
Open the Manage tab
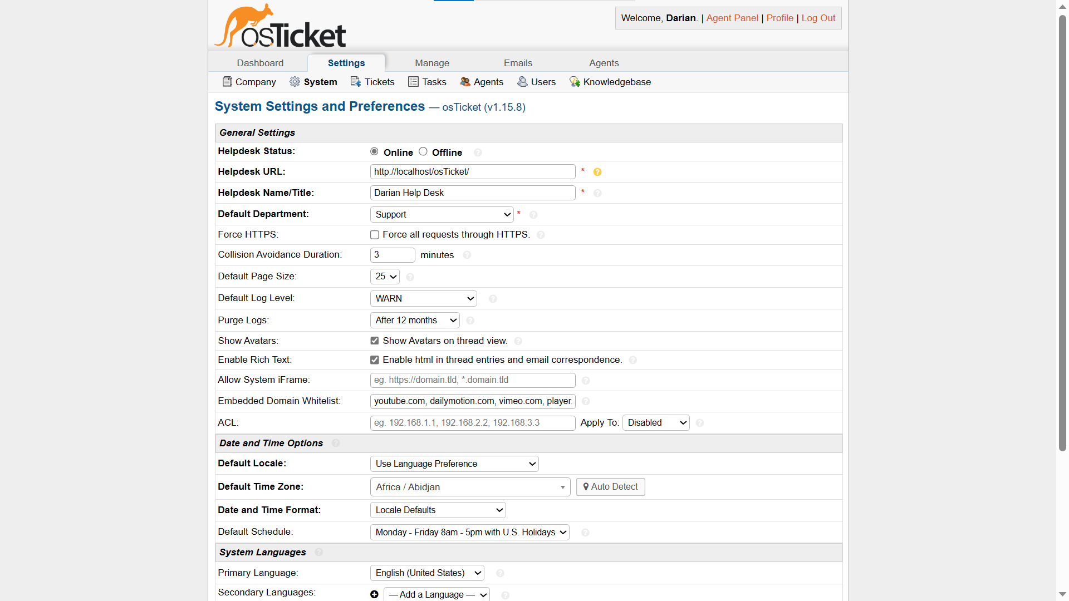click(432, 63)
